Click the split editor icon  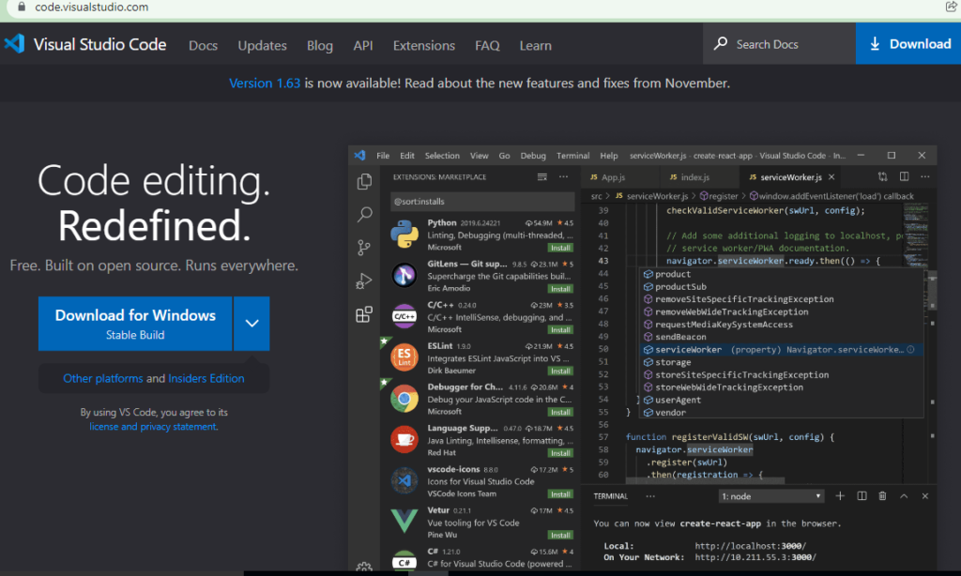[904, 176]
